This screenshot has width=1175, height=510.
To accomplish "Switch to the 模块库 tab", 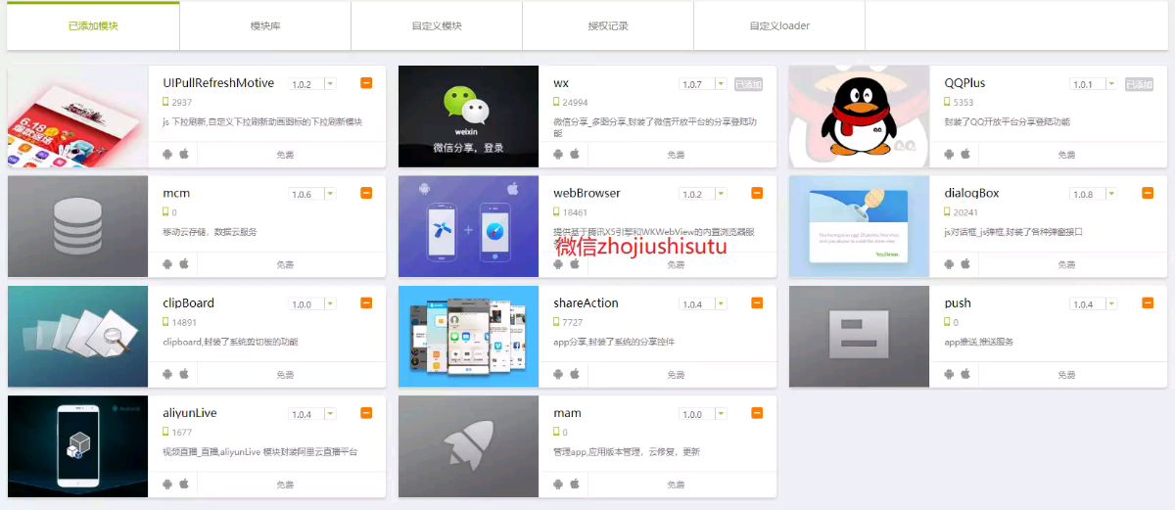I will pyautogui.click(x=265, y=25).
